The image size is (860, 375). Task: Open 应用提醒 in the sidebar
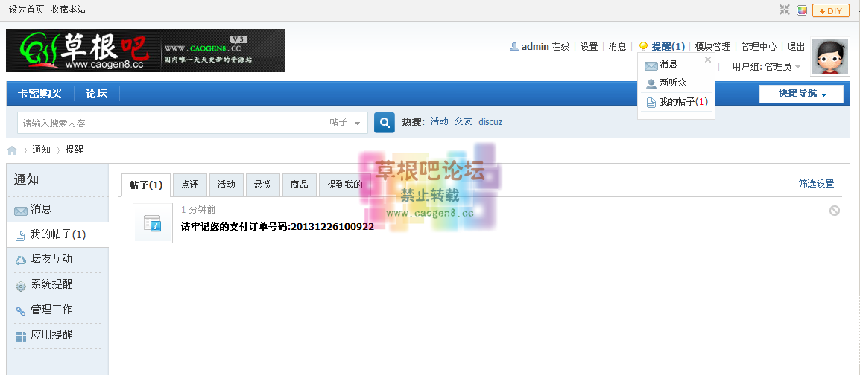tap(51, 335)
